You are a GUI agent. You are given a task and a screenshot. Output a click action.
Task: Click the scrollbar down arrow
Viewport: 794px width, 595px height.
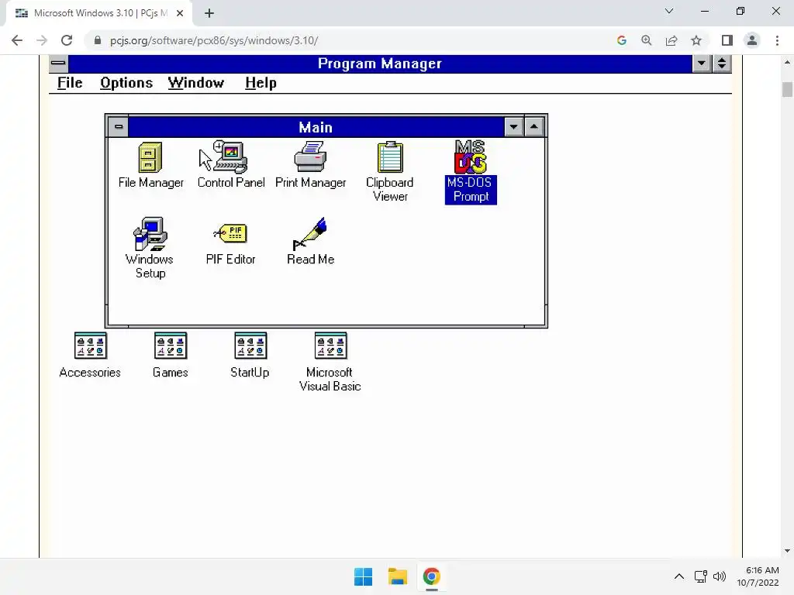(787, 551)
